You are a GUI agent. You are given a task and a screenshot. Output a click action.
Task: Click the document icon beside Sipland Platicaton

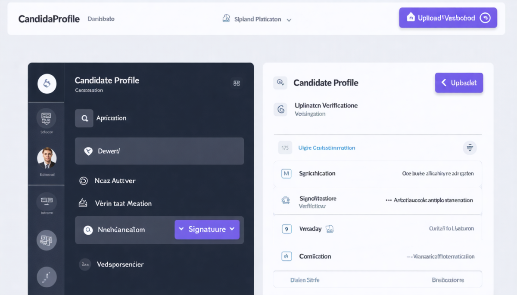click(x=226, y=18)
